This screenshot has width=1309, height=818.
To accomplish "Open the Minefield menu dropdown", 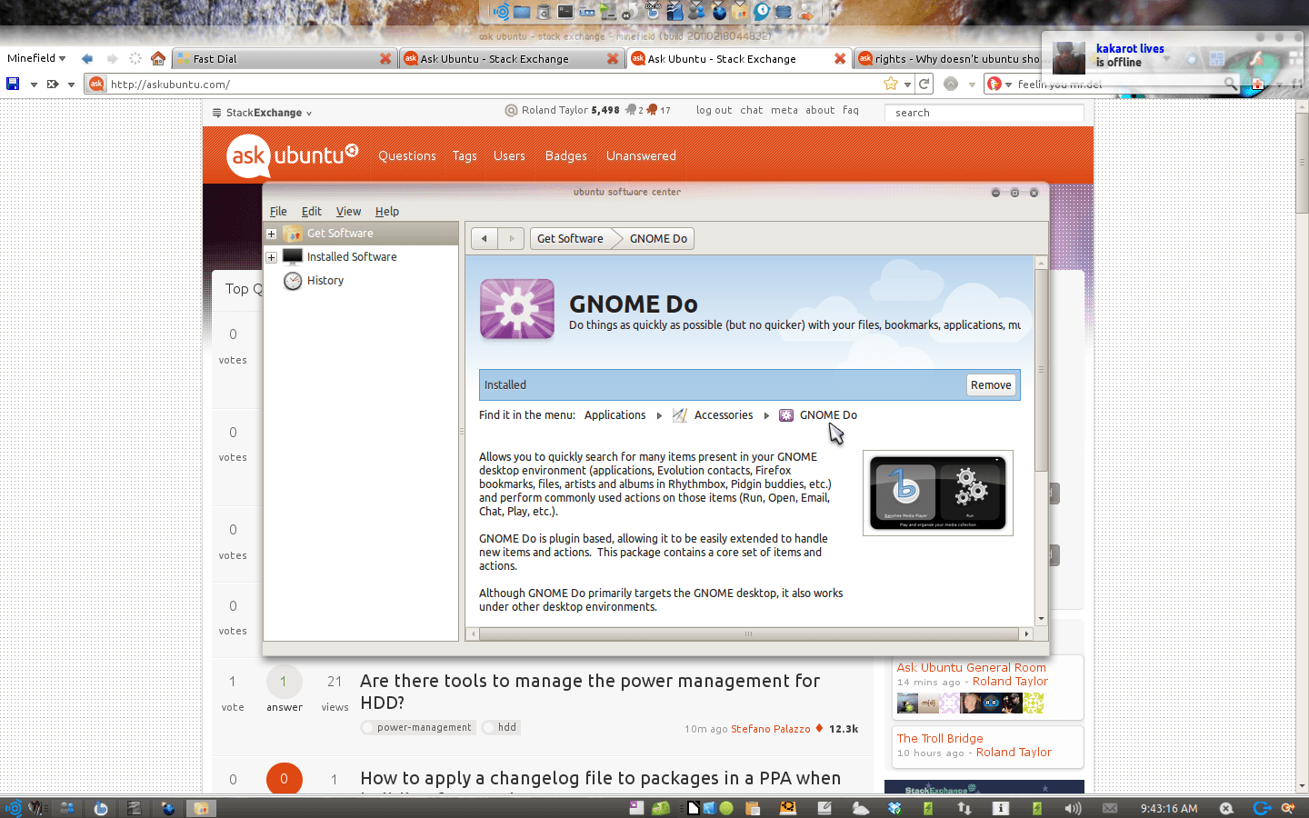I will [x=36, y=58].
